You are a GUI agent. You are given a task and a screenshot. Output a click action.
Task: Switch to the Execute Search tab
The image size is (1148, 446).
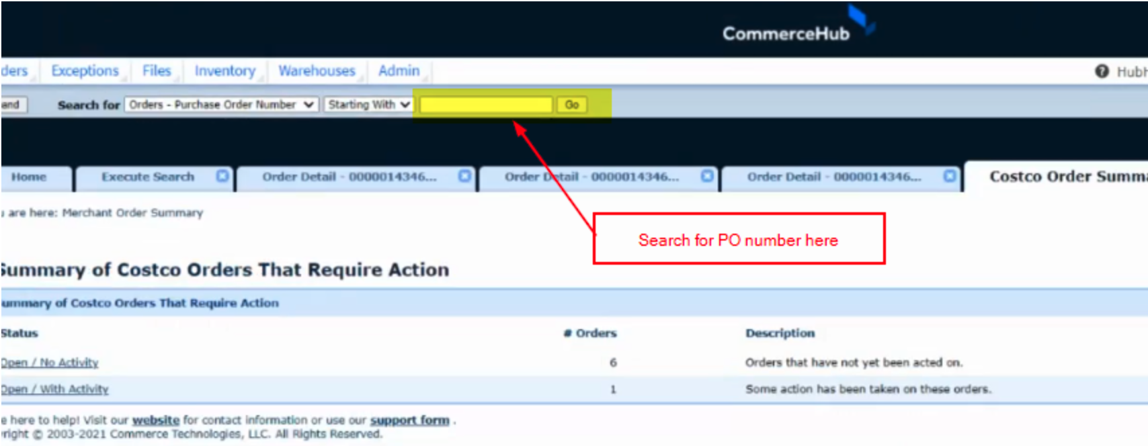coord(148,177)
